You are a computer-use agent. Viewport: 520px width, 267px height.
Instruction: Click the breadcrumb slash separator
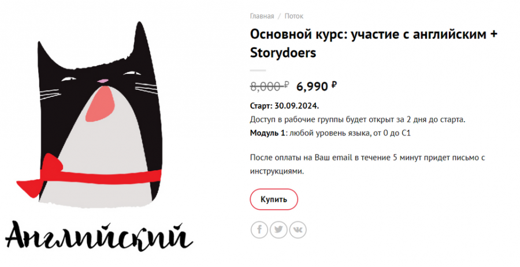(279, 16)
